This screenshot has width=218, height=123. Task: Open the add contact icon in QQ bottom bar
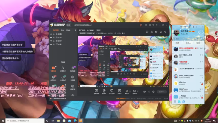click(179, 101)
